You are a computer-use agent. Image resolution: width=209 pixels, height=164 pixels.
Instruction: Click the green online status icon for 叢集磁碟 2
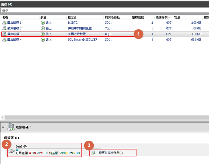click(43, 28)
